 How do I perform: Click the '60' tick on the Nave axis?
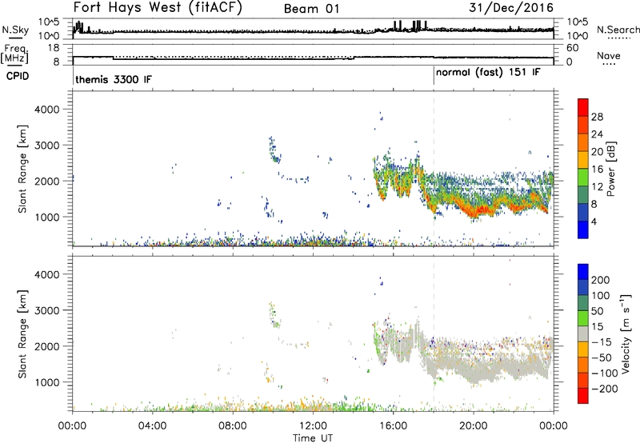[573, 48]
